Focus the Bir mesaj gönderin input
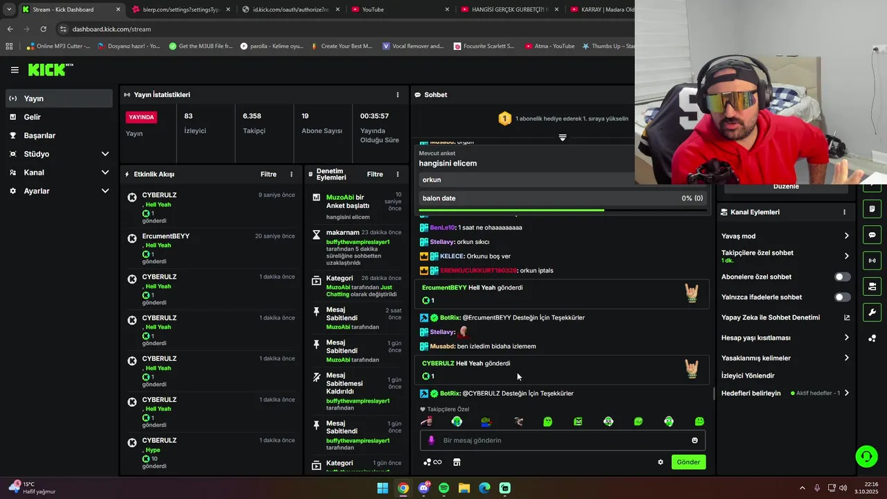Screen dimensions: 887x499 563,440
